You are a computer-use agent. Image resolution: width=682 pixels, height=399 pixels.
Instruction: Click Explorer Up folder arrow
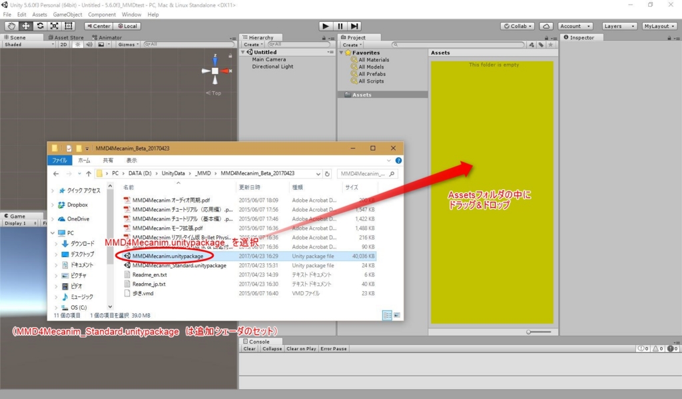pyautogui.click(x=89, y=174)
